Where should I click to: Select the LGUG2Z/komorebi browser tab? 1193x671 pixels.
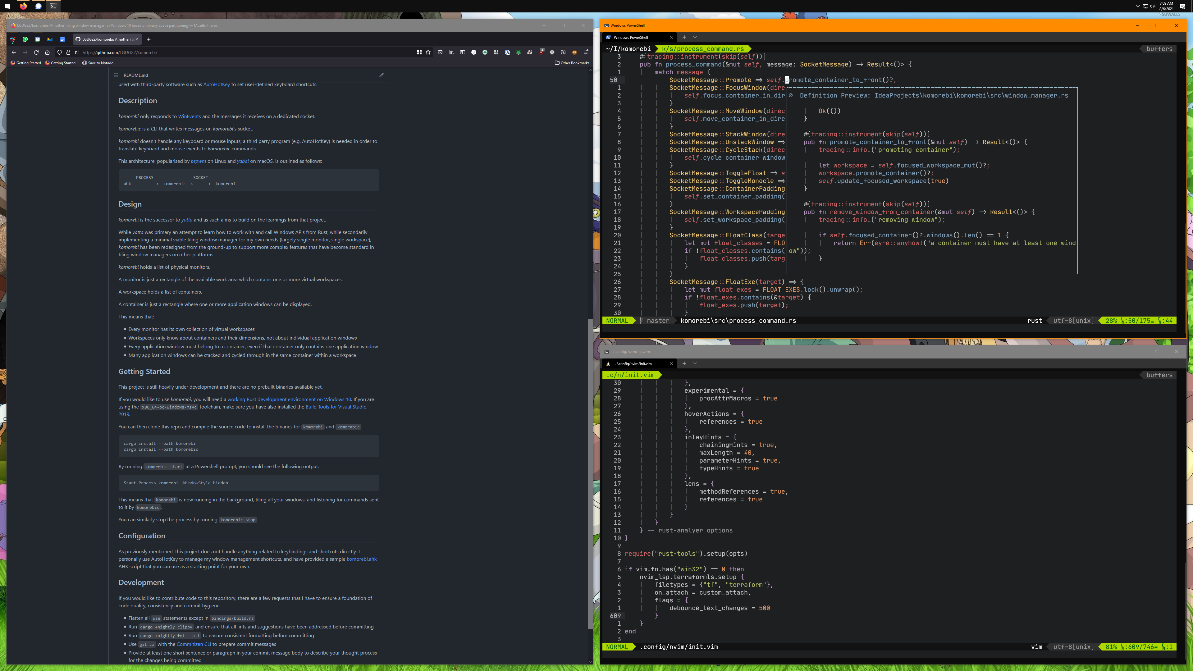point(104,39)
